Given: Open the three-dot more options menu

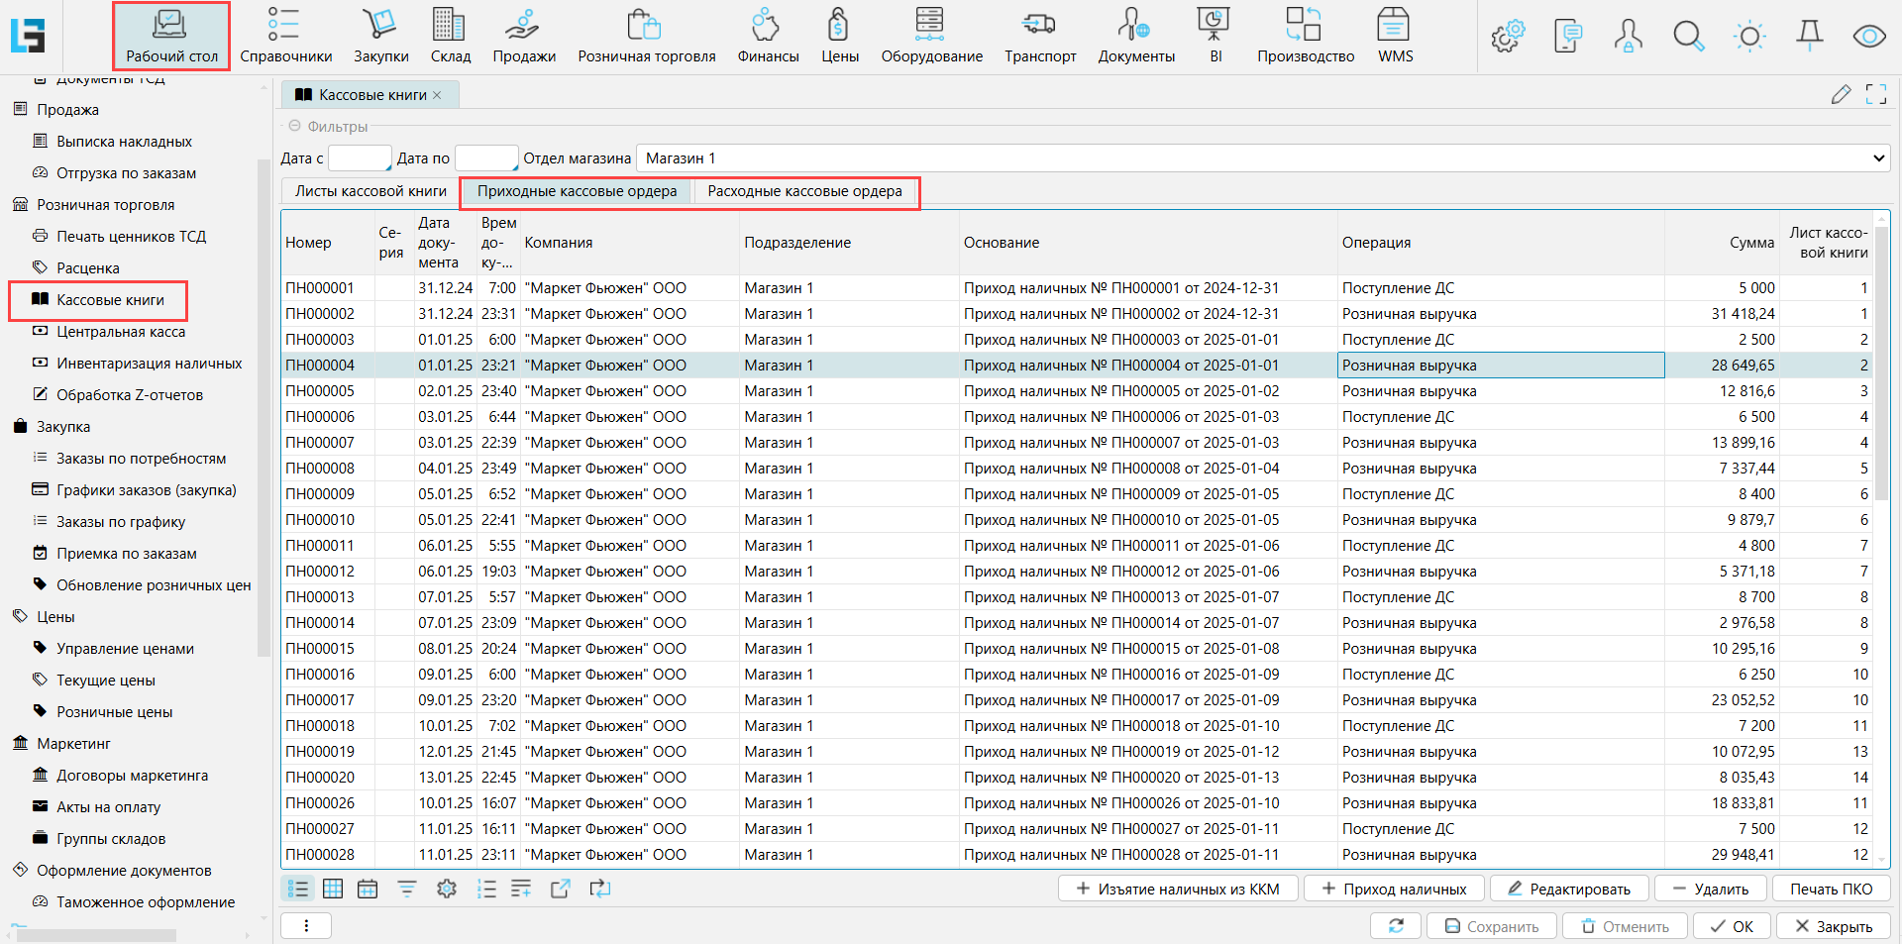Looking at the screenshot, I should (306, 925).
